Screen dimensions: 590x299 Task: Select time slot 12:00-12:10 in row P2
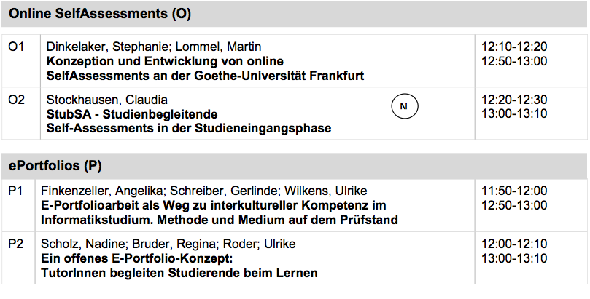click(514, 244)
